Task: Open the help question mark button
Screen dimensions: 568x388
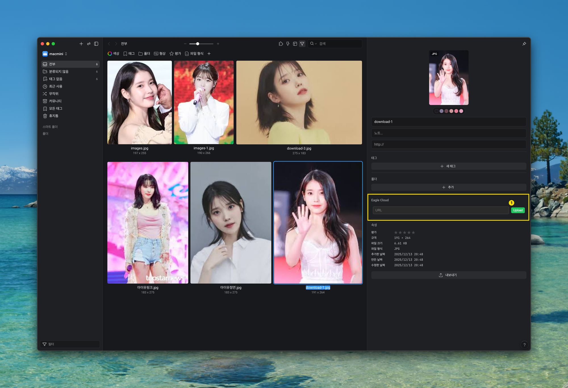Action: coord(524,345)
